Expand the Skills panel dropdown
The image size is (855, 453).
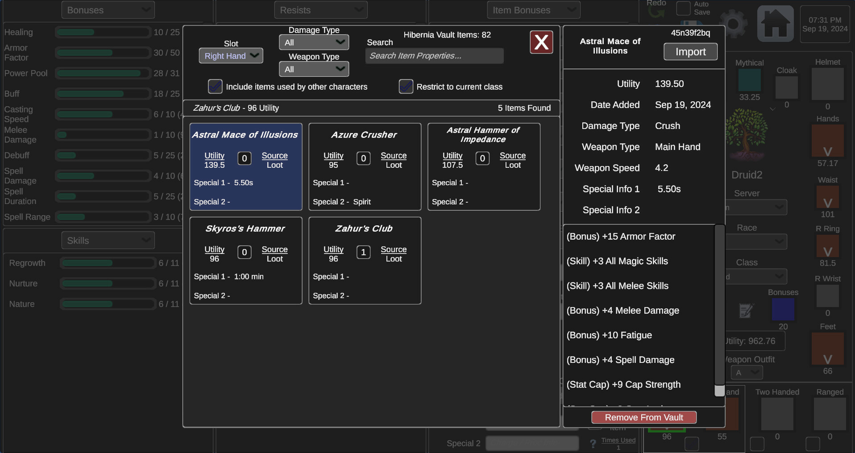tap(108, 240)
